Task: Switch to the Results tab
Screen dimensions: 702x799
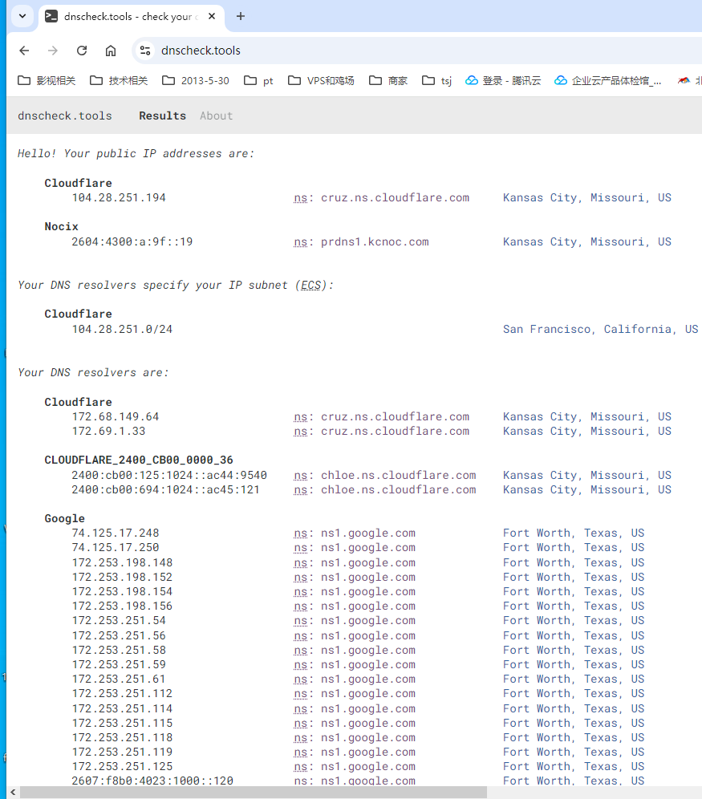Action: (x=163, y=116)
